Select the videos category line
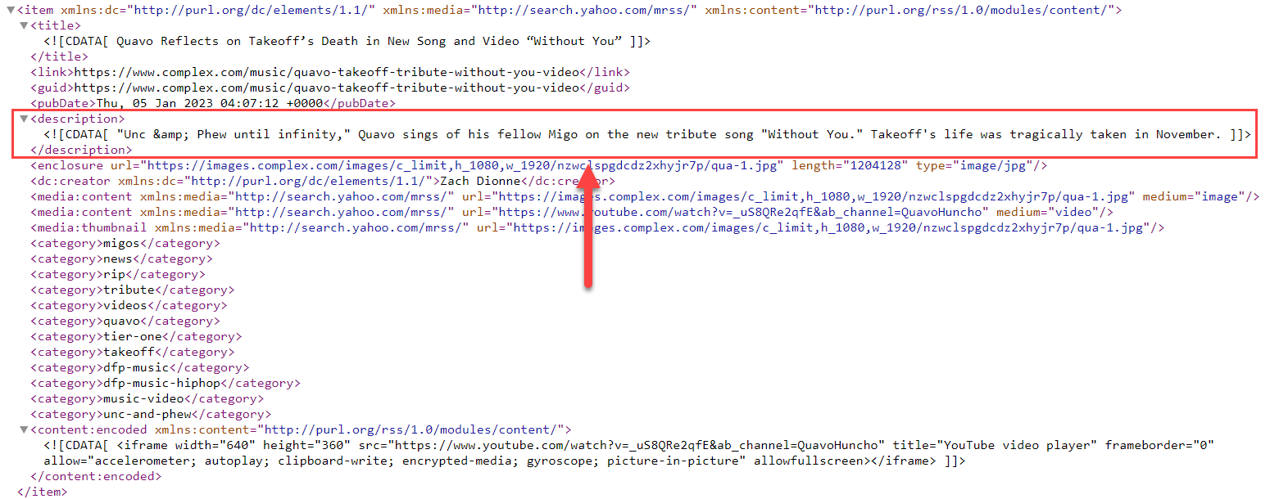Viewport: 1270px width, 499px height. click(129, 306)
